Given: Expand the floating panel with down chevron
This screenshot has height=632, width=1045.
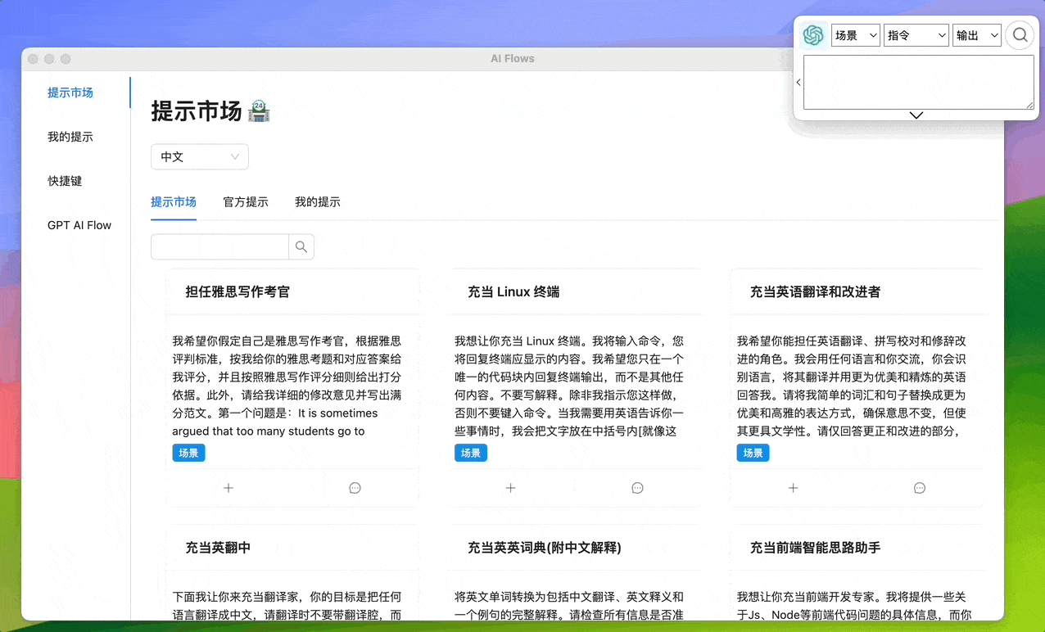Looking at the screenshot, I should click(x=916, y=115).
